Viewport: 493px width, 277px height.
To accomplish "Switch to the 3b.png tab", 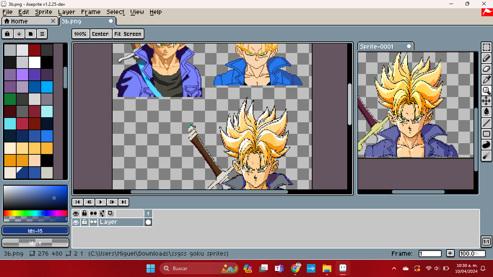I will (87, 21).
